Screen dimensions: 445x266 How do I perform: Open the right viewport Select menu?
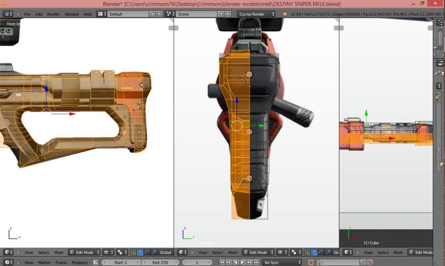383,253
